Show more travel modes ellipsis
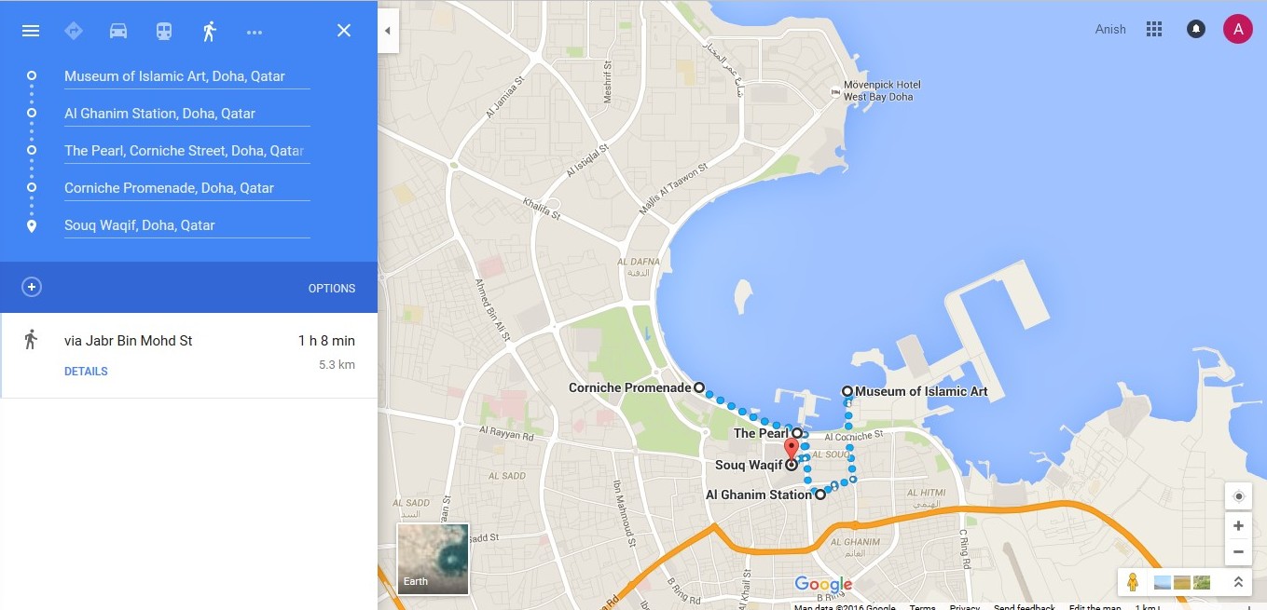Viewport: 1267px width, 610px height. (x=255, y=31)
